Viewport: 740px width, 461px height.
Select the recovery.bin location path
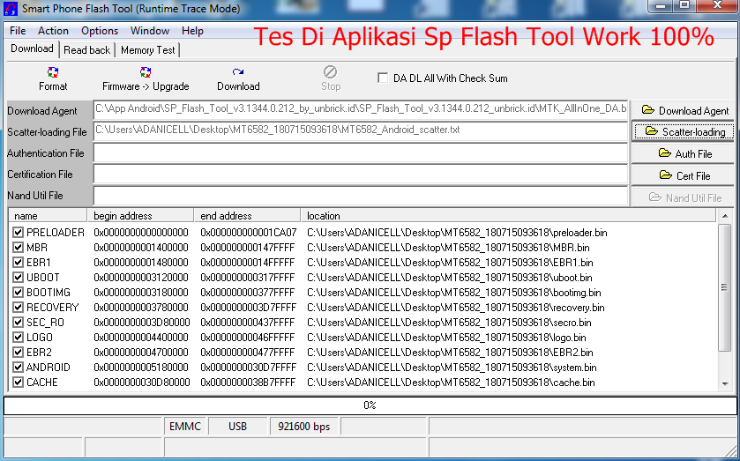(x=455, y=308)
